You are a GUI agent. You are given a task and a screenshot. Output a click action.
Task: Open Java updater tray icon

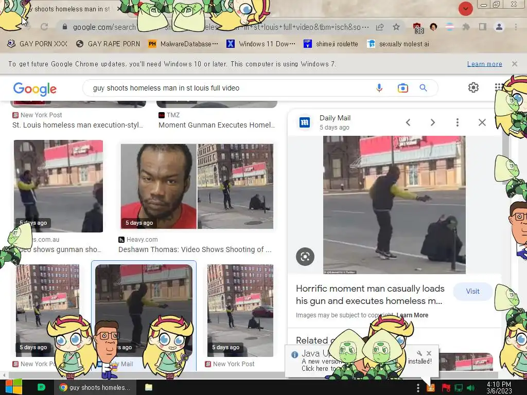(x=431, y=388)
